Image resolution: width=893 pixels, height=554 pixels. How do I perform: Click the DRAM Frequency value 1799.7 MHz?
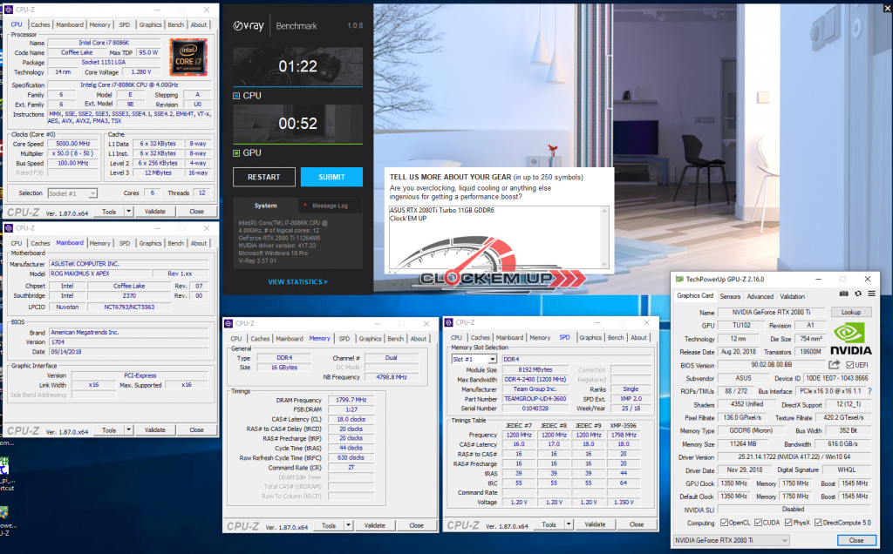pos(351,400)
